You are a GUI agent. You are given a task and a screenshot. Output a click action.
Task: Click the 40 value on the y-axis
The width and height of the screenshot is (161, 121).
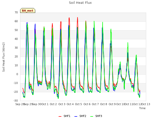16,39
